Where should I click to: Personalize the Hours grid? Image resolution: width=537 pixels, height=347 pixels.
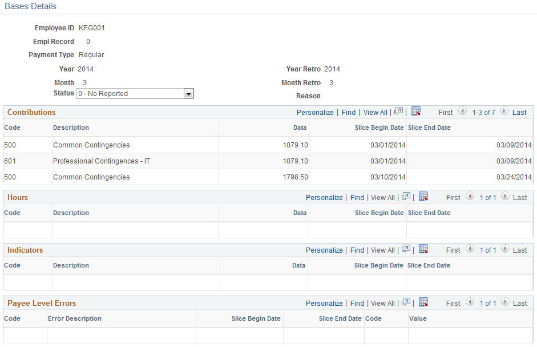(x=324, y=197)
